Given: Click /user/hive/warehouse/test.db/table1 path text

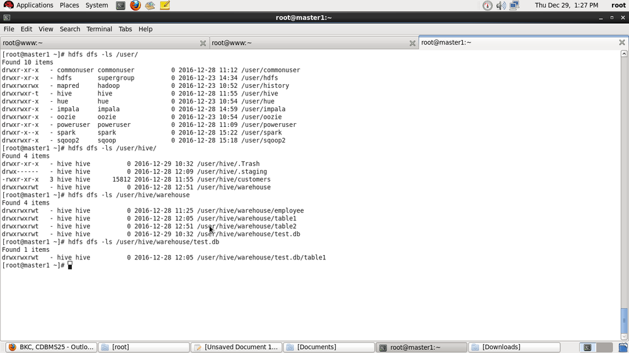Looking at the screenshot, I should pyautogui.click(x=261, y=258).
